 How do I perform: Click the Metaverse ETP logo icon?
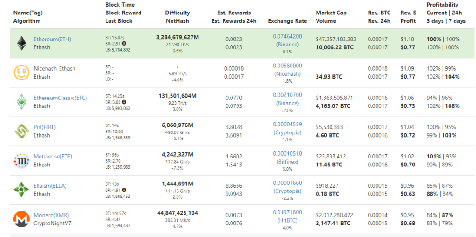pos(21,161)
